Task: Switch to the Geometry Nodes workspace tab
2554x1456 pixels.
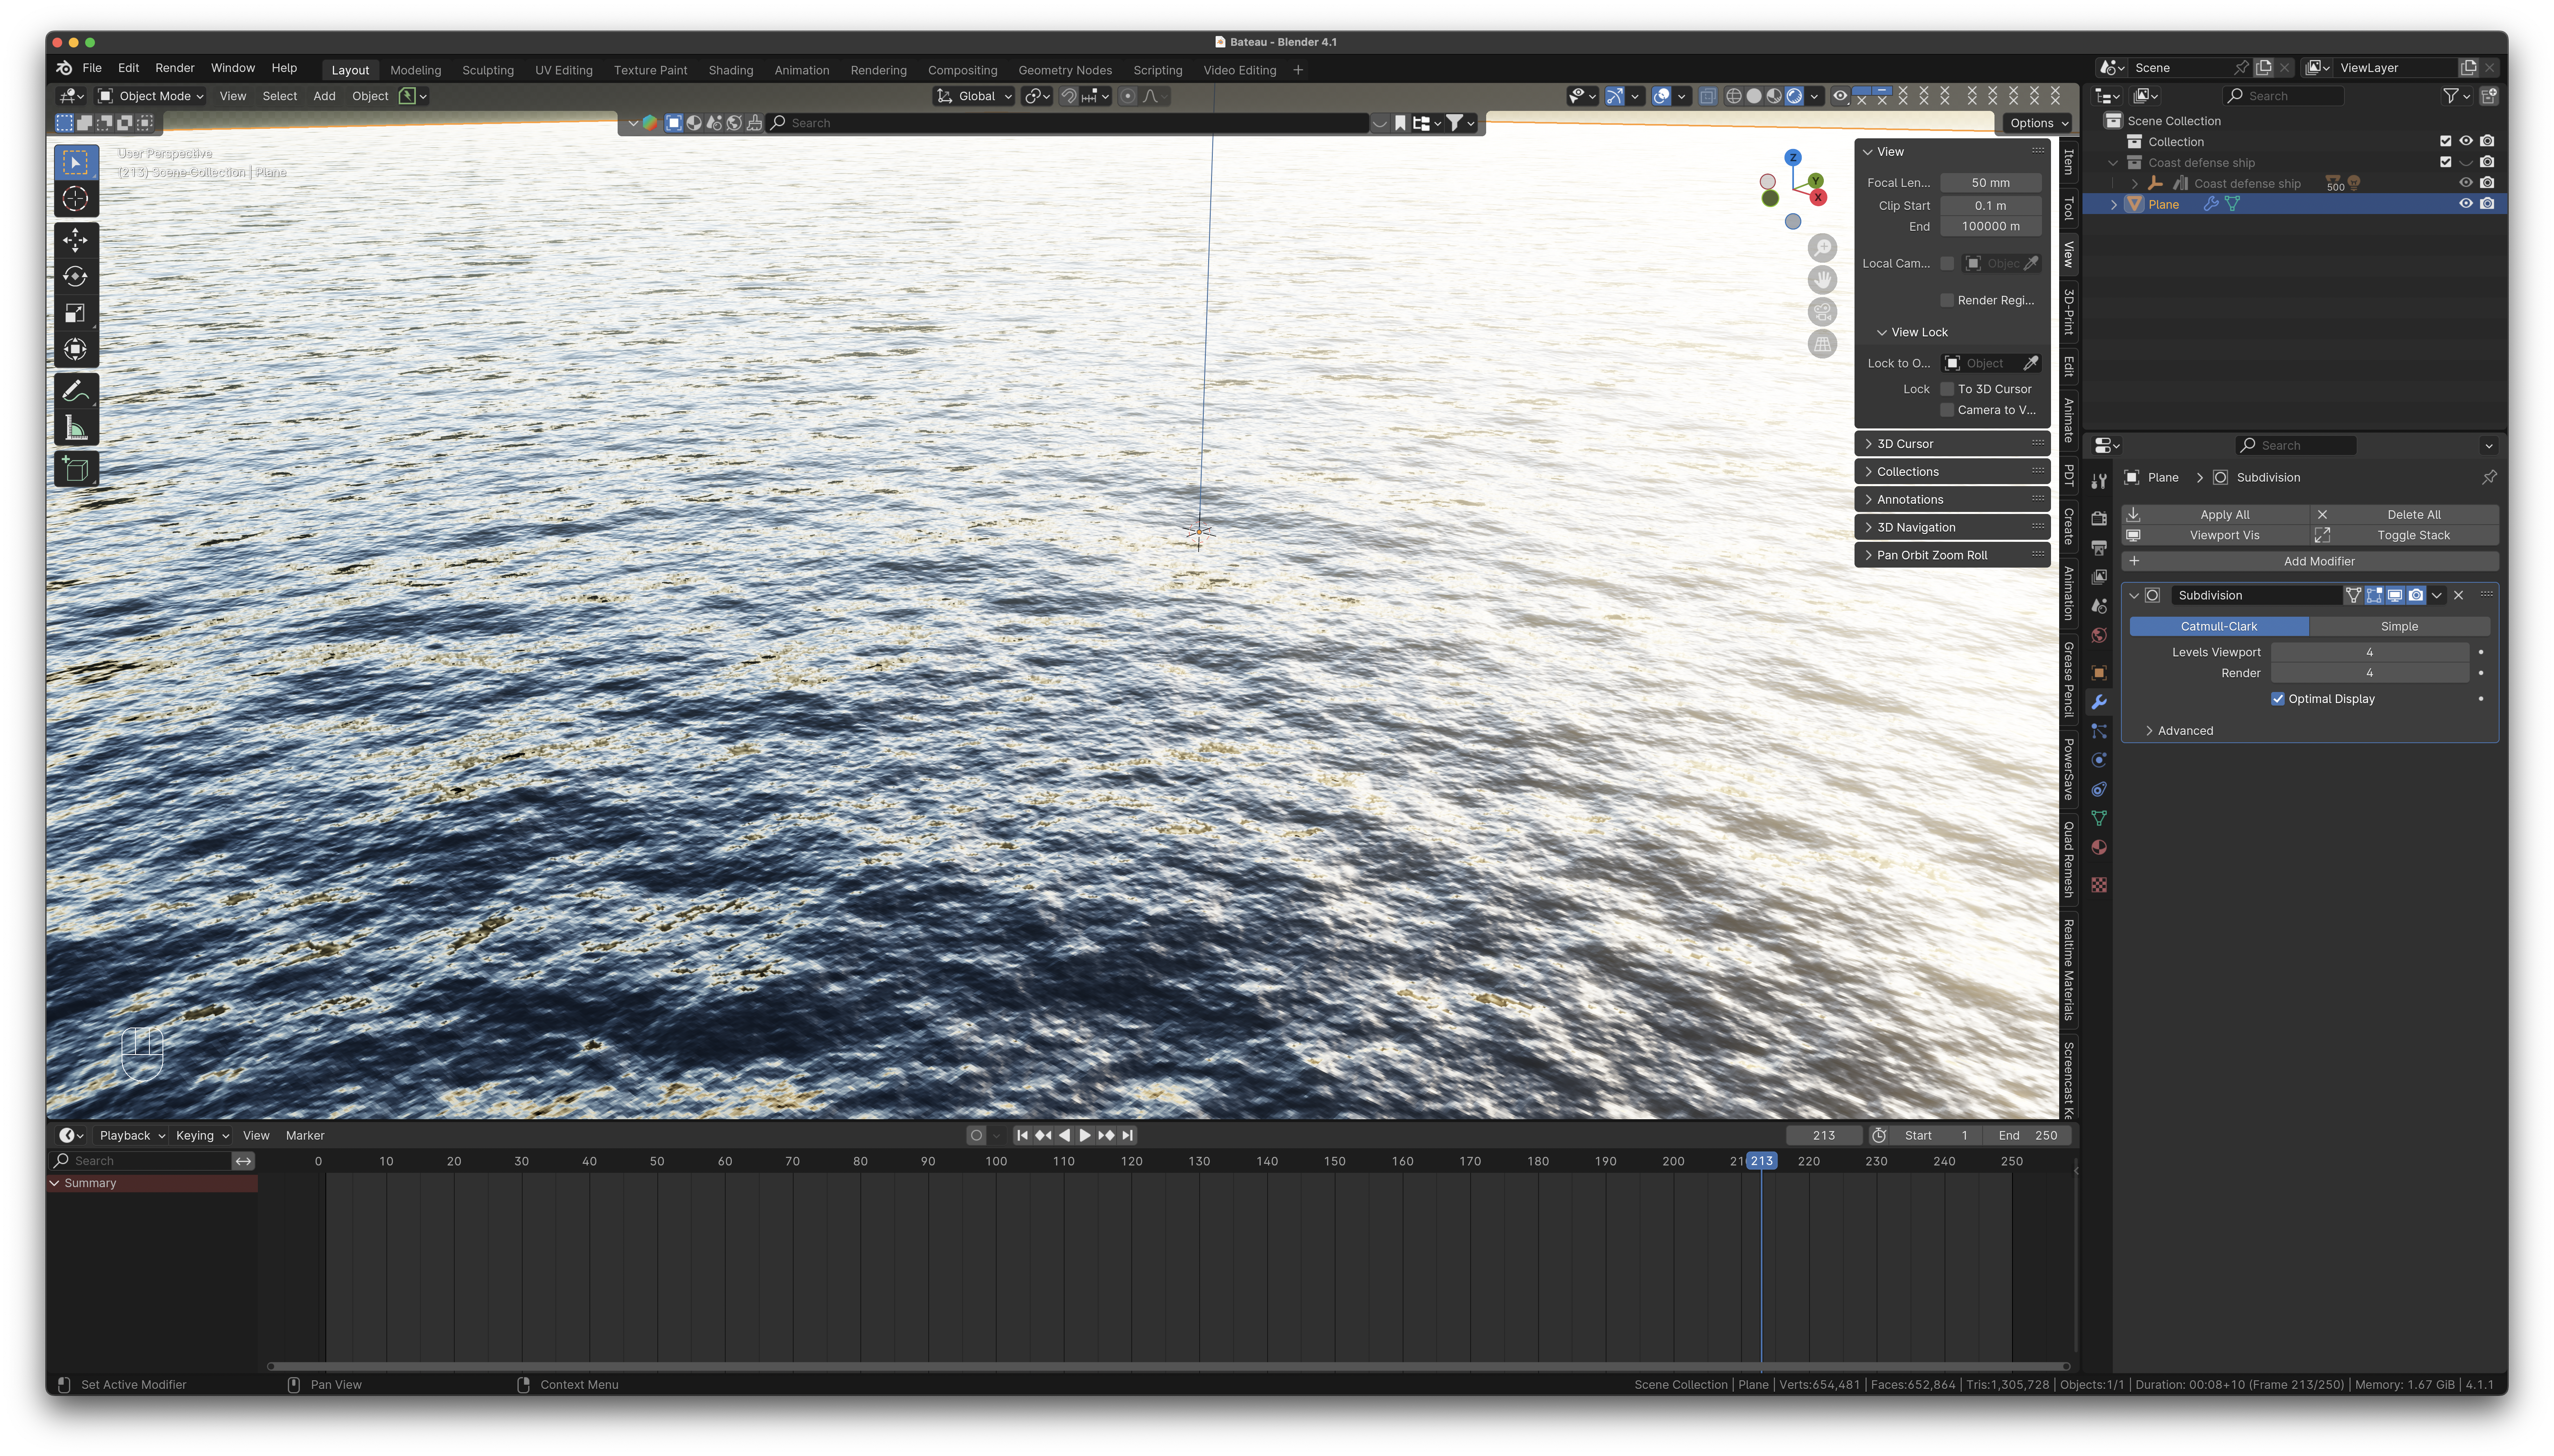Action: coord(1065,70)
